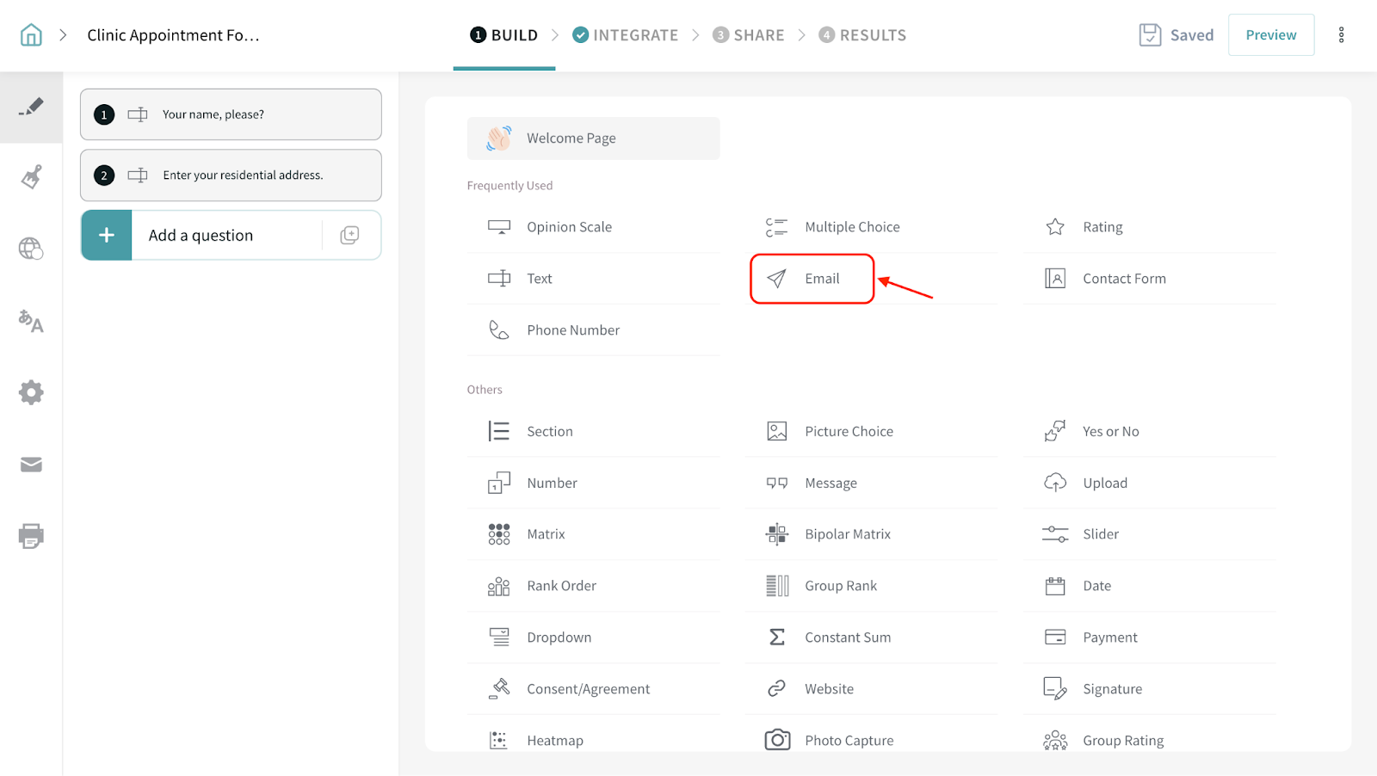Open the design paintbrush sidebar icon

click(x=31, y=177)
